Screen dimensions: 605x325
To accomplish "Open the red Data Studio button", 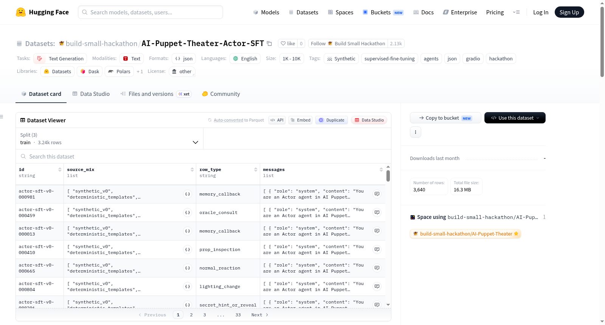I will pyautogui.click(x=369, y=120).
